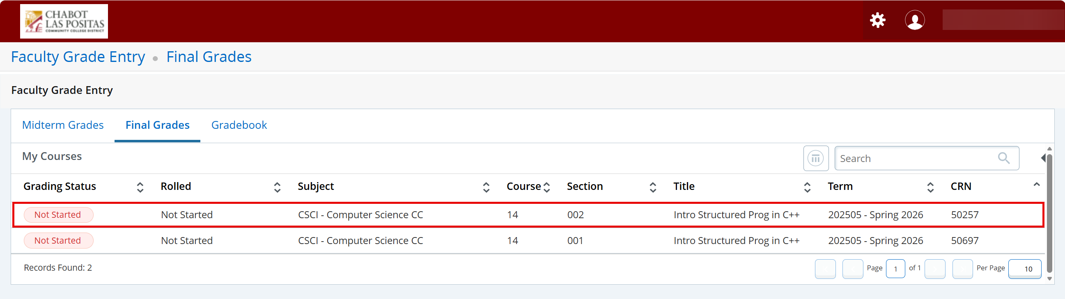Click Term cell in CRN 50697 row
Image resolution: width=1065 pixels, height=299 pixels.
(875, 240)
